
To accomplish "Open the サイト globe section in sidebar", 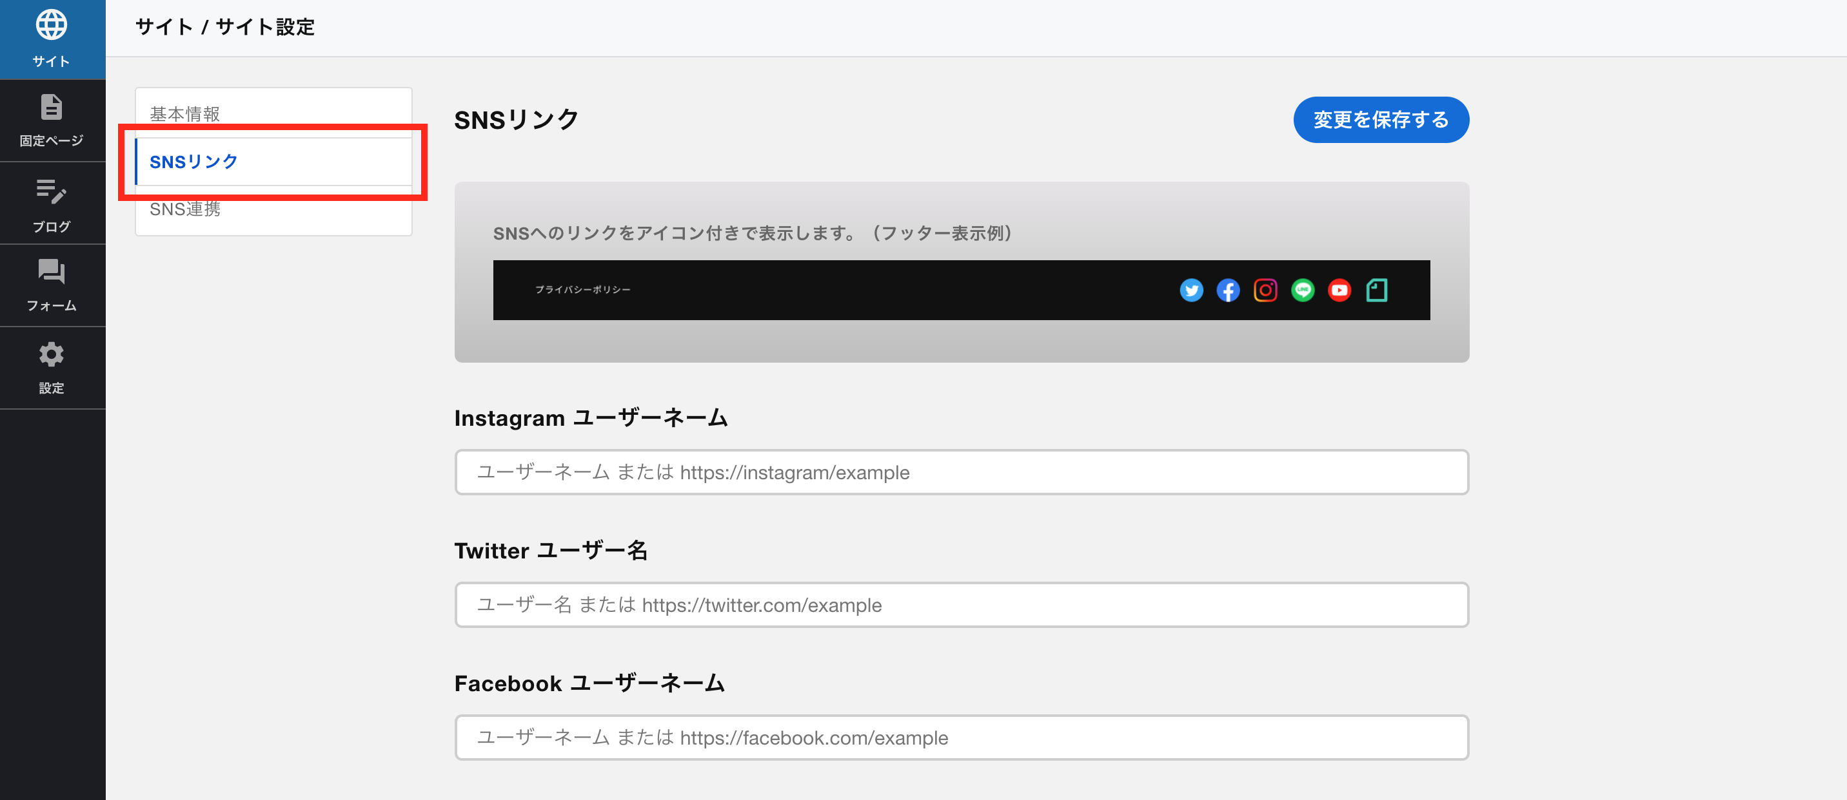I will pos(52,39).
